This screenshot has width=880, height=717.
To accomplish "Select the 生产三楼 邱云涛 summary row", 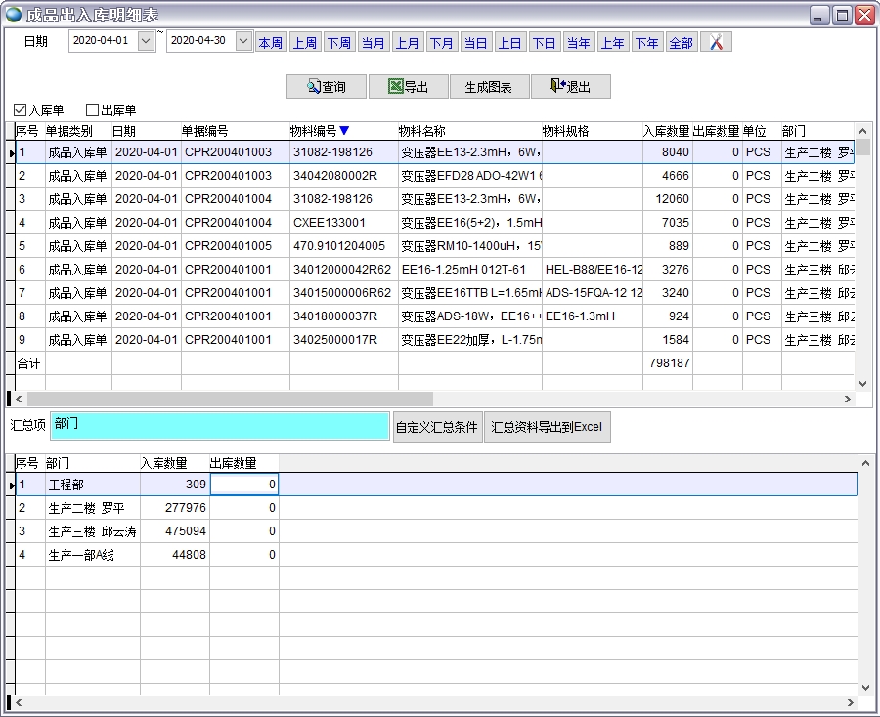I will pos(93,531).
